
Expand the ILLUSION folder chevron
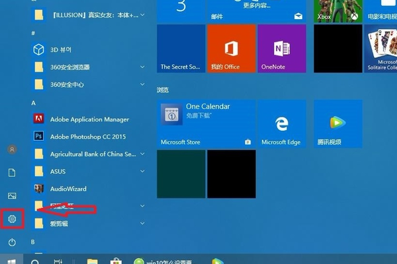(x=142, y=15)
